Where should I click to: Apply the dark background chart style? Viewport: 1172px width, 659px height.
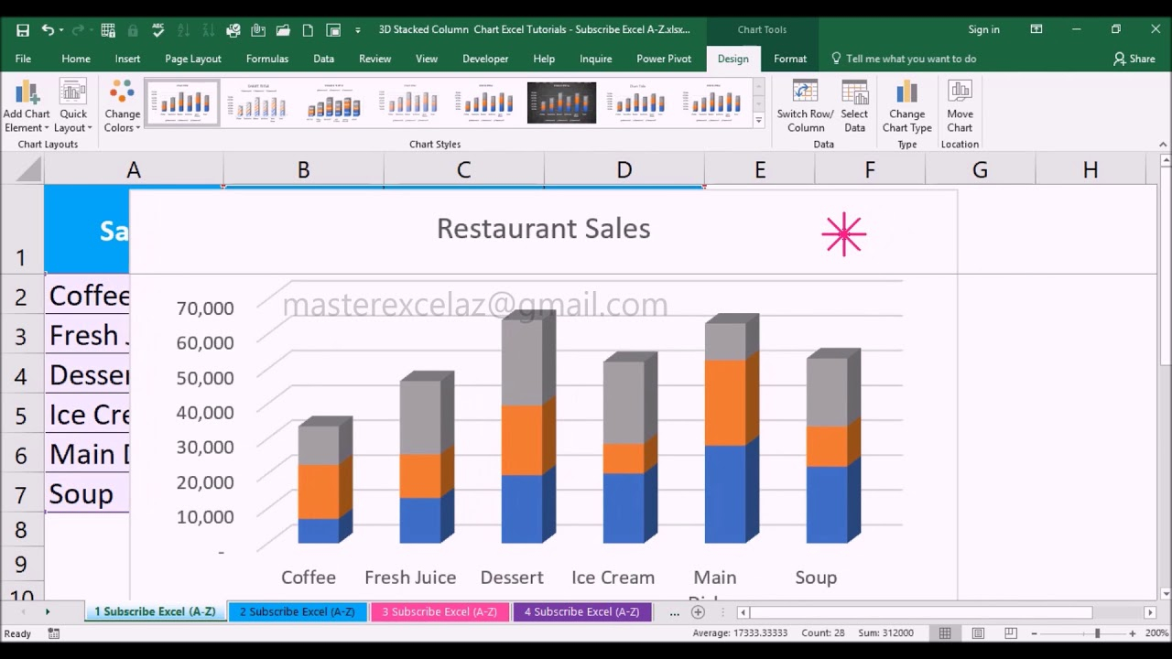(x=561, y=102)
